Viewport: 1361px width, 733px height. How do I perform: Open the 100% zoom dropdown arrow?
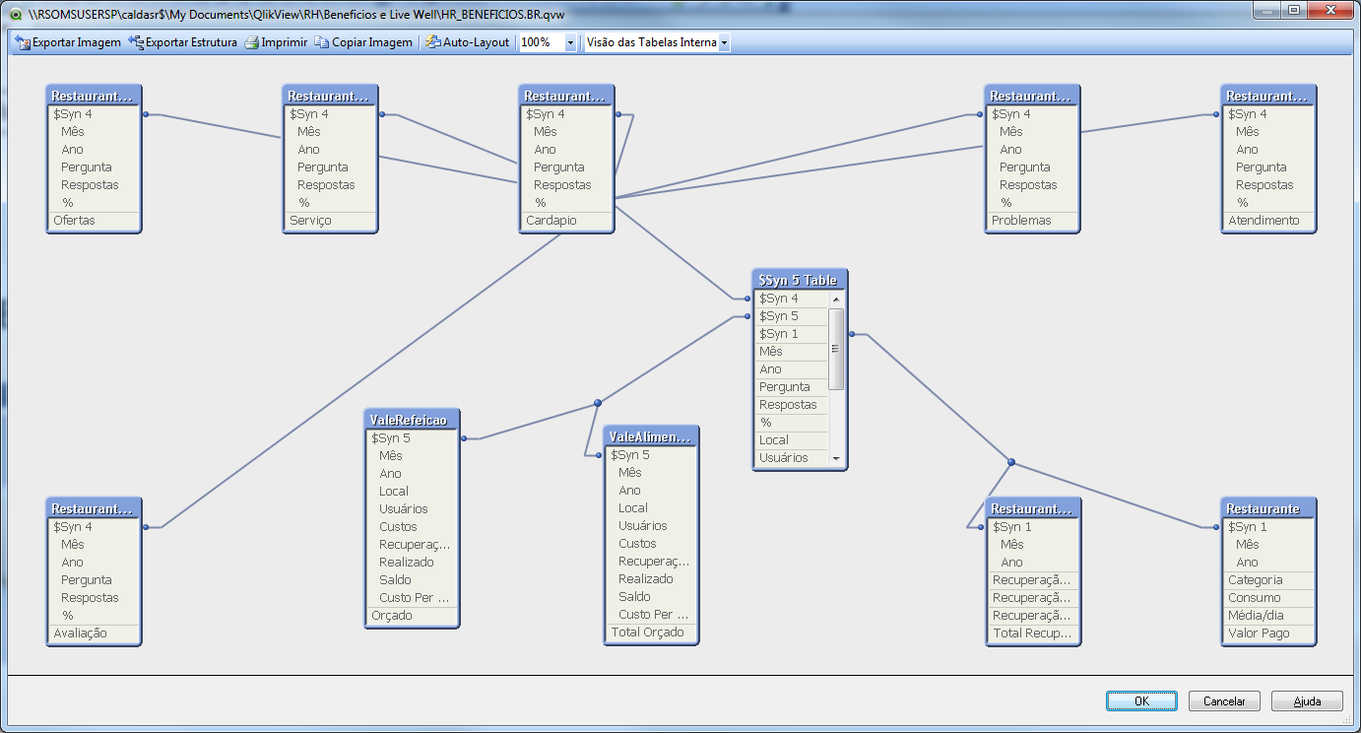click(x=570, y=43)
